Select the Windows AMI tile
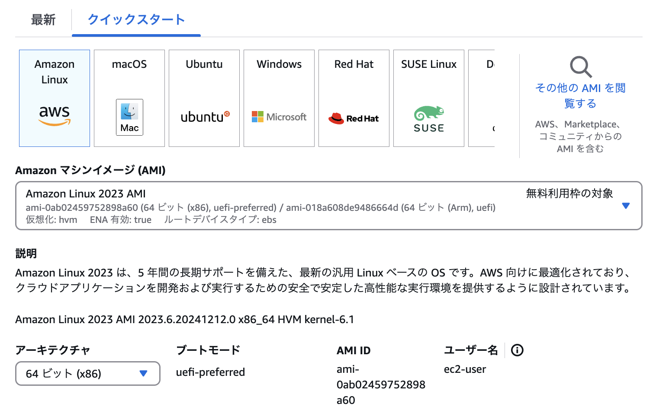 (279, 98)
